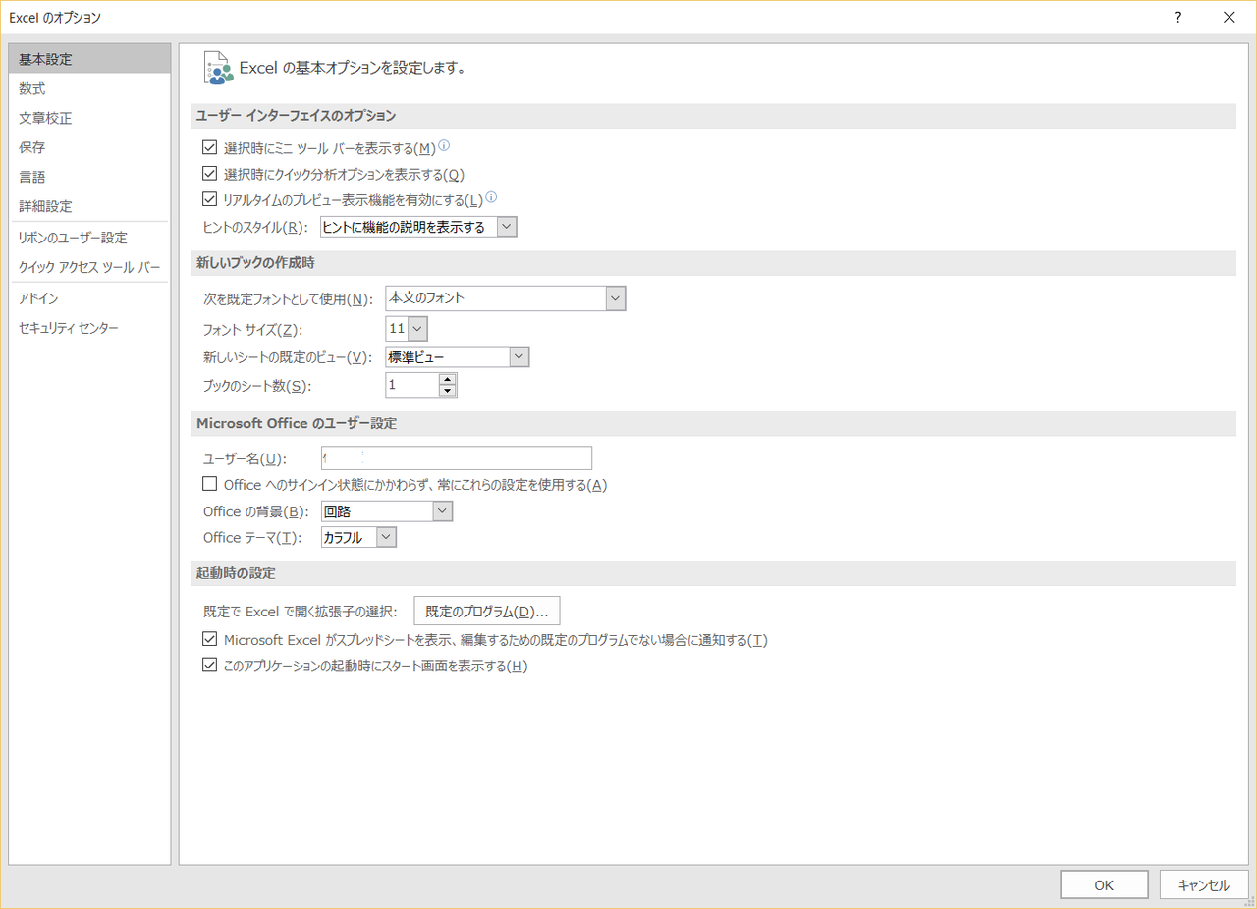Toggle 選択時にクイック分析オプションを表示する checkbox
Screen dimensions: 1257x909
208,174
